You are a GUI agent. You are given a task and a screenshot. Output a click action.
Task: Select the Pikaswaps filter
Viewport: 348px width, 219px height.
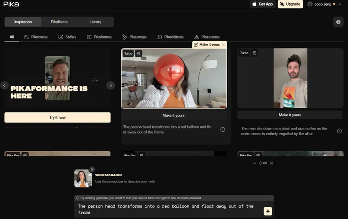tap(134, 37)
